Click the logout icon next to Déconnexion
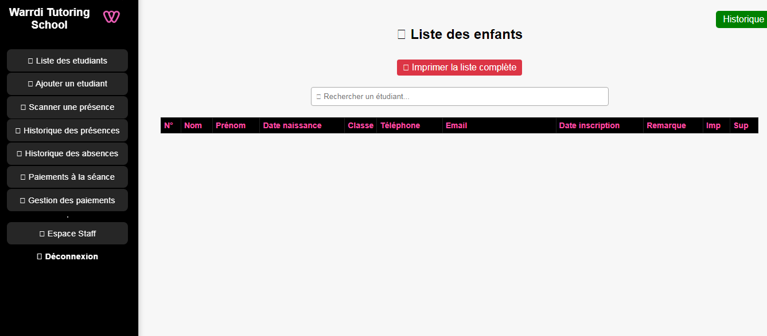The image size is (767, 336). coord(39,256)
